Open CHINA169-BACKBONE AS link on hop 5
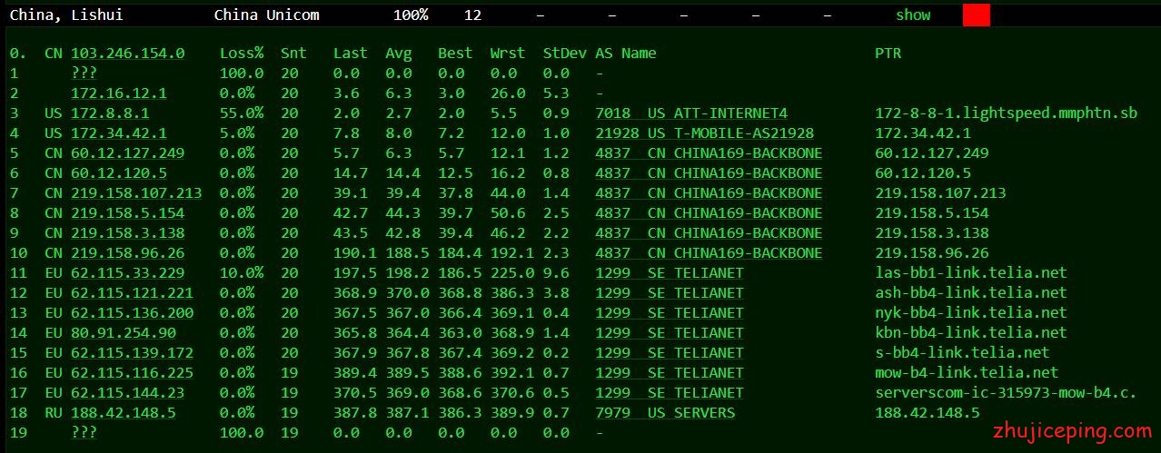The width and height of the screenshot is (1161, 453). 709,153
